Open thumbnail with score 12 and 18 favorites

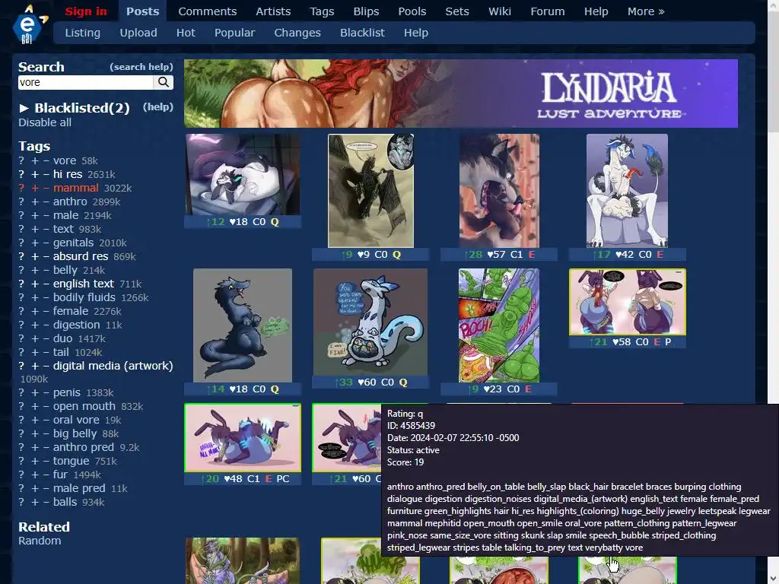point(243,174)
